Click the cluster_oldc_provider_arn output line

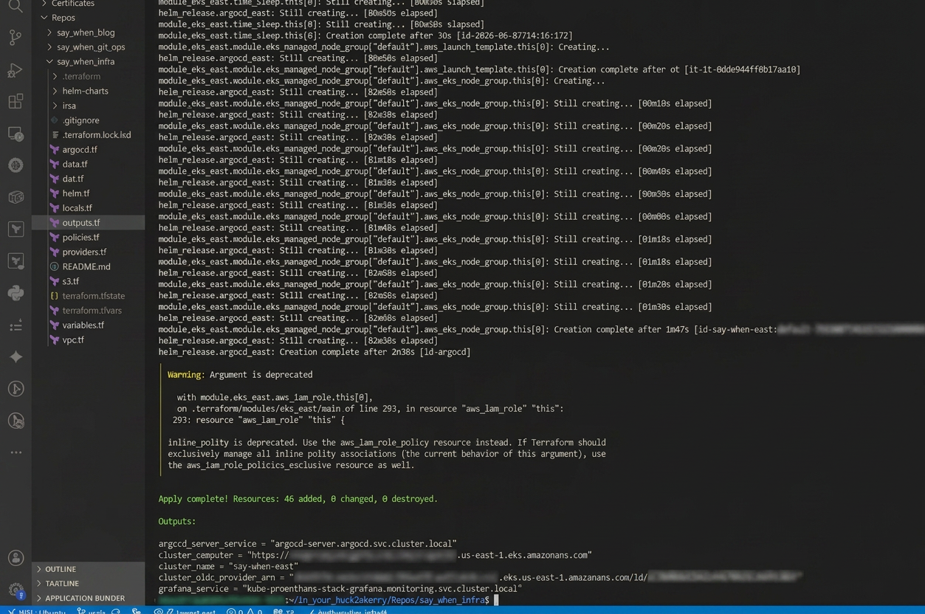pos(480,578)
